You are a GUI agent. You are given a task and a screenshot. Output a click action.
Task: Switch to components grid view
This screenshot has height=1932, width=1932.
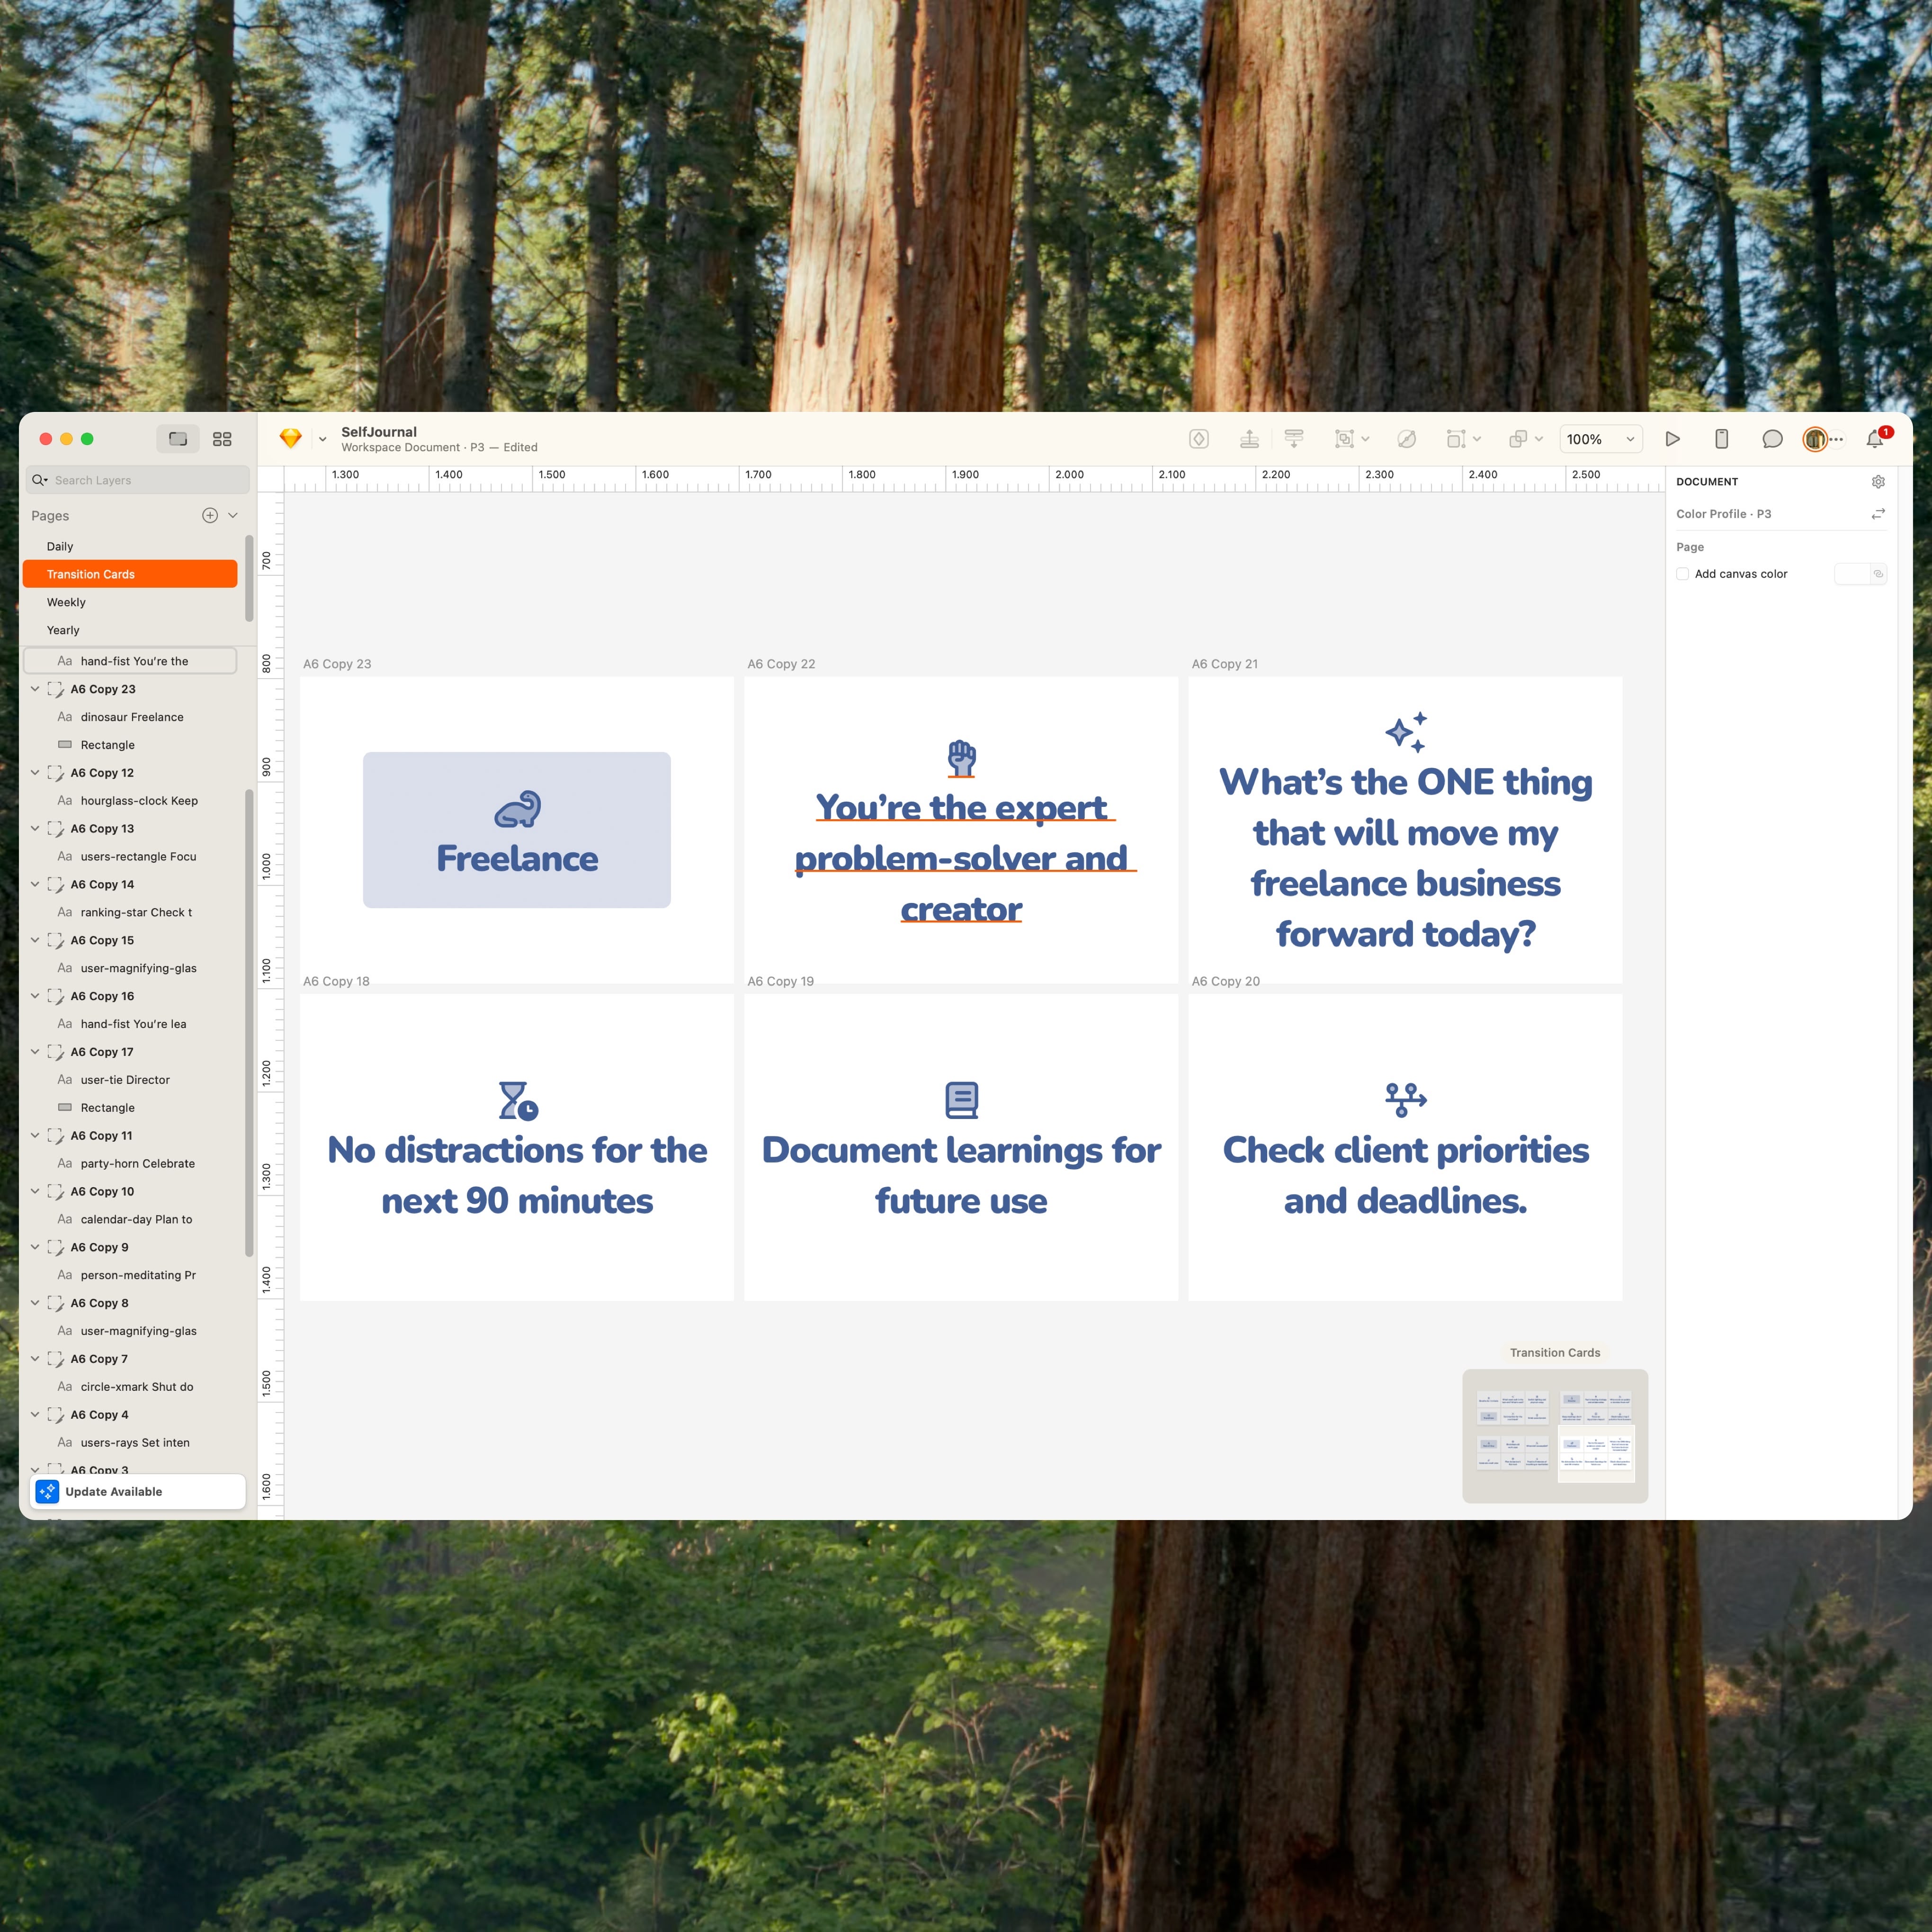222,439
